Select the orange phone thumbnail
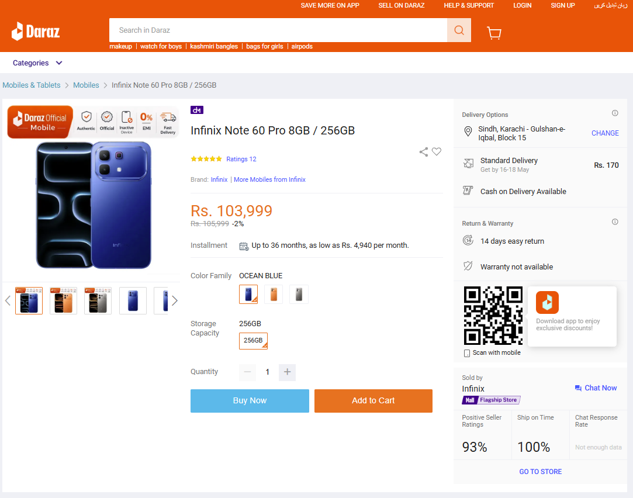Image resolution: width=633 pixels, height=498 pixels. pos(63,300)
